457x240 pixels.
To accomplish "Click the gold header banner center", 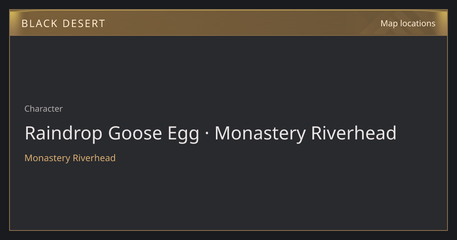I will [228, 23].
